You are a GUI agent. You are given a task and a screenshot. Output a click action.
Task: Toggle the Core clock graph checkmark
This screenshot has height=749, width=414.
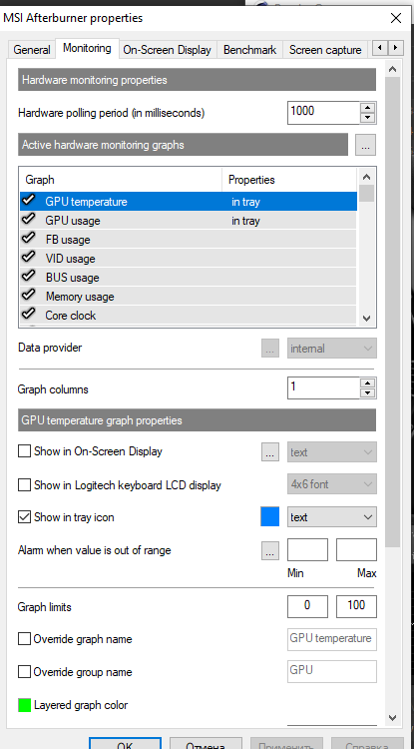[x=29, y=315]
